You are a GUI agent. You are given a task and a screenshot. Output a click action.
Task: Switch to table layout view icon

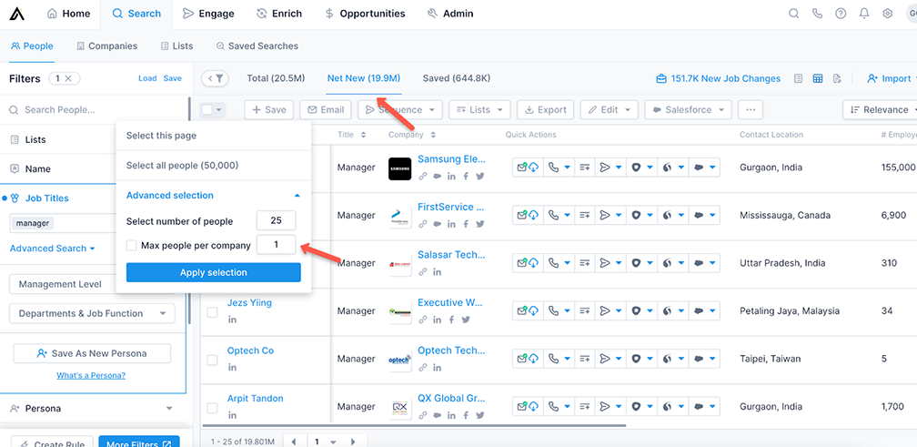coord(818,79)
